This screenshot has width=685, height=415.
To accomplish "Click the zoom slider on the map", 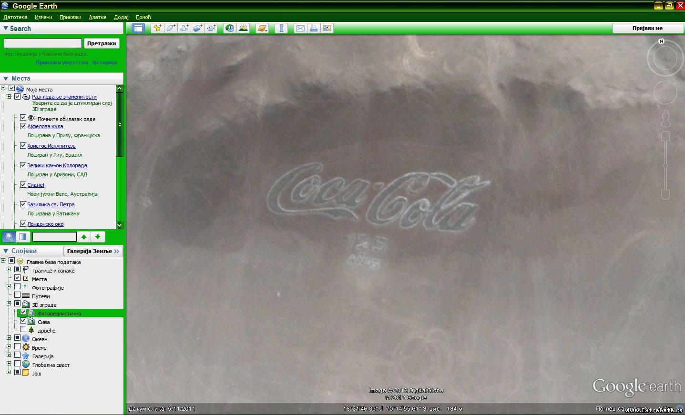I will pos(665,165).
